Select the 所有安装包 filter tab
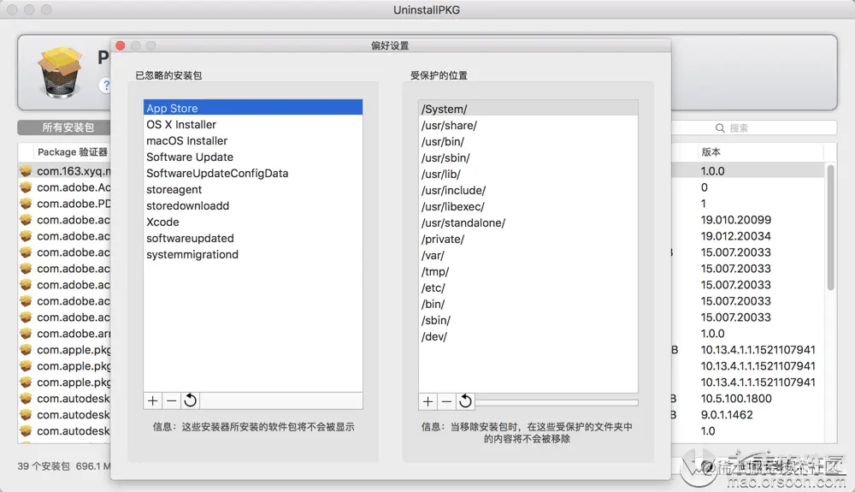Viewport: 855px width, 492px height. click(64, 127)
